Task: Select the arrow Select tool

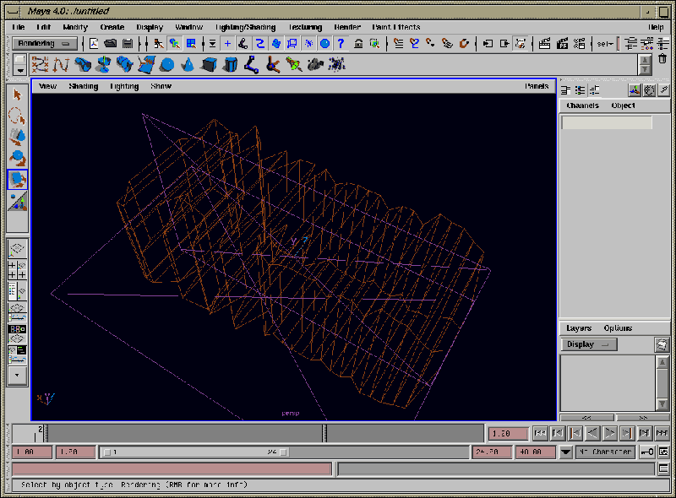Action: pos(17,95)
